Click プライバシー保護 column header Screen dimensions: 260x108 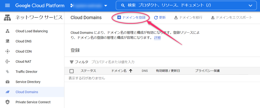[207, 71]
